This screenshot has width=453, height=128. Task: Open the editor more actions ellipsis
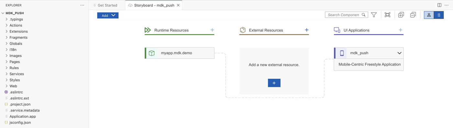click(x=447, y=5)
